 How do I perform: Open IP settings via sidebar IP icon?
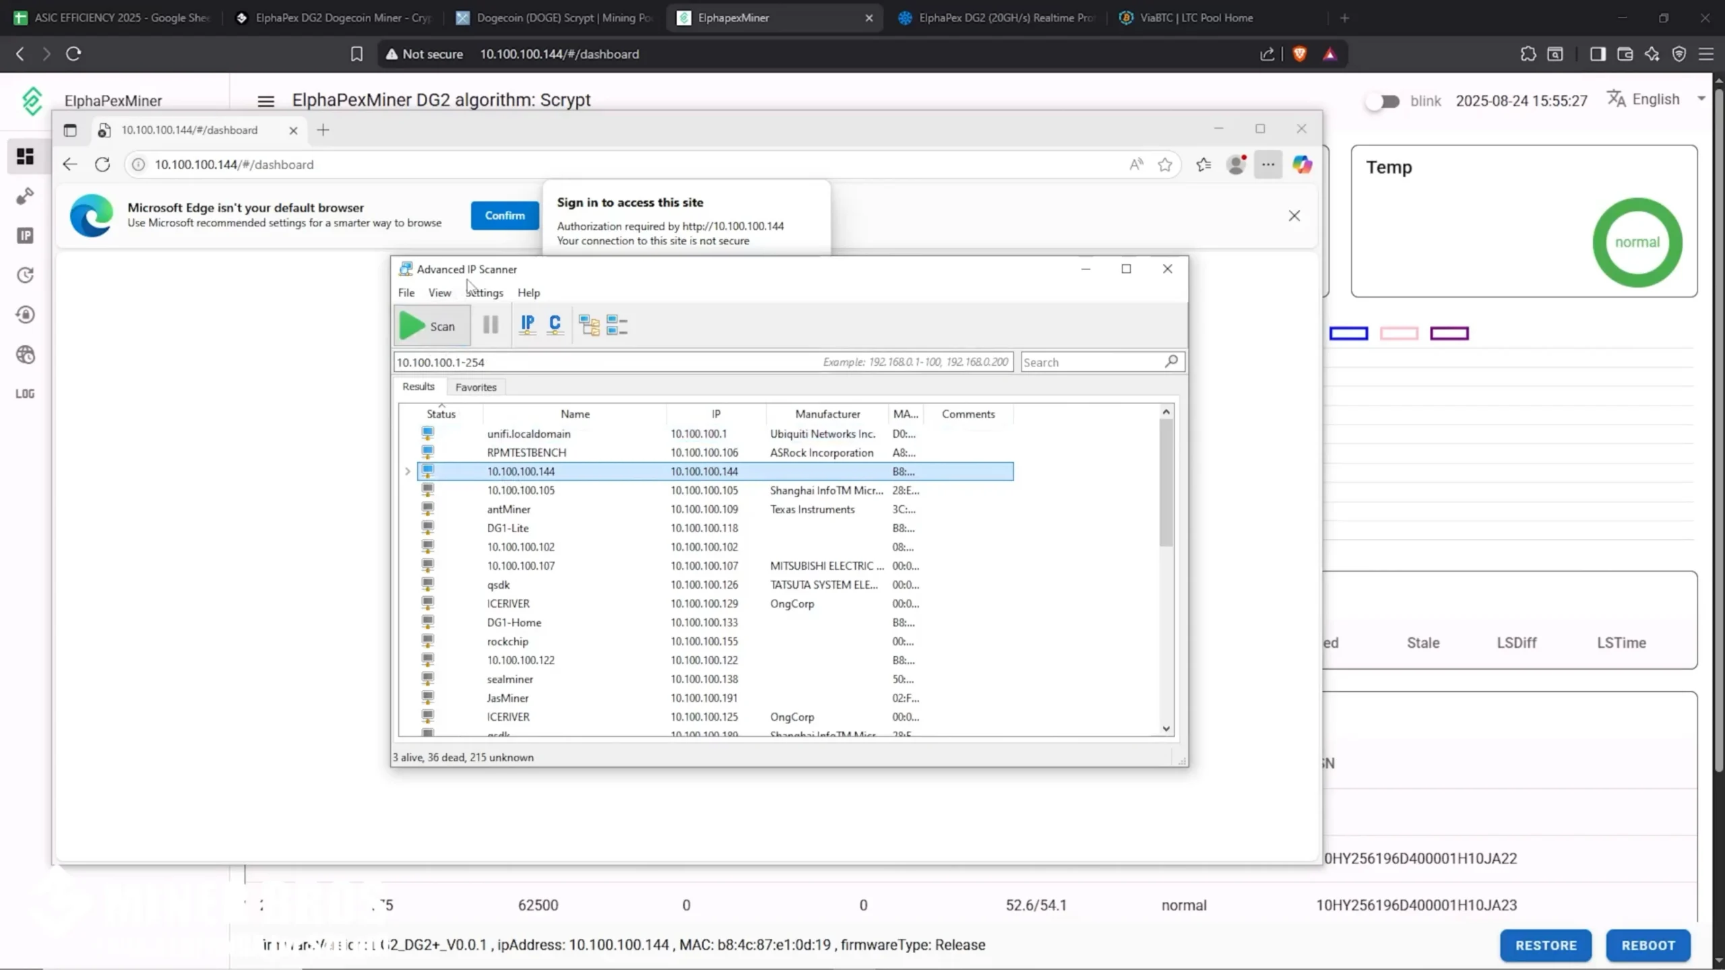pyautogui.click(x=25, y=235)
